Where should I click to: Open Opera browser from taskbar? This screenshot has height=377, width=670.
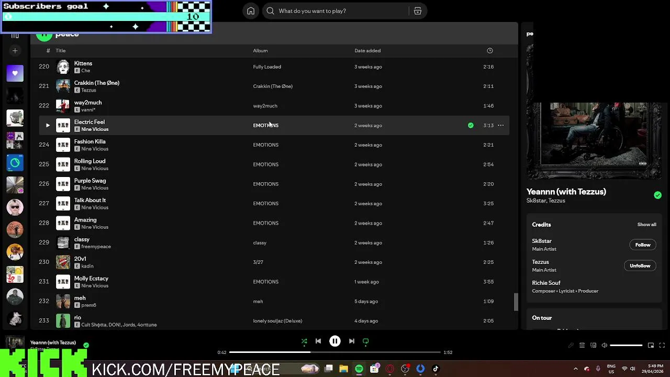390,369
